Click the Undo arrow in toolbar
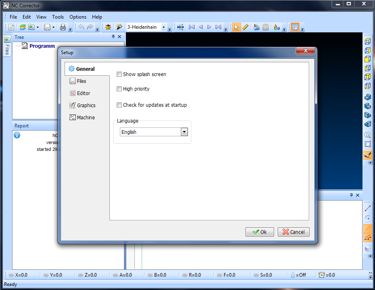The image size is (375, 290). pyautogui.click(x=81, y=27)
